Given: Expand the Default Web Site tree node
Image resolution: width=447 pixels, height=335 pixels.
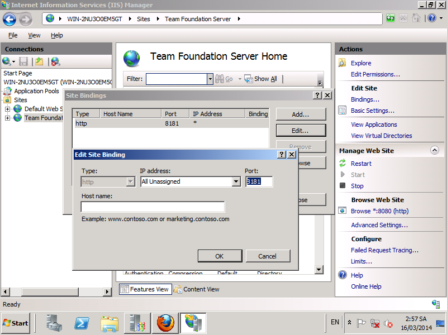Looking at the screenshot, I should (x=8, y=109).
